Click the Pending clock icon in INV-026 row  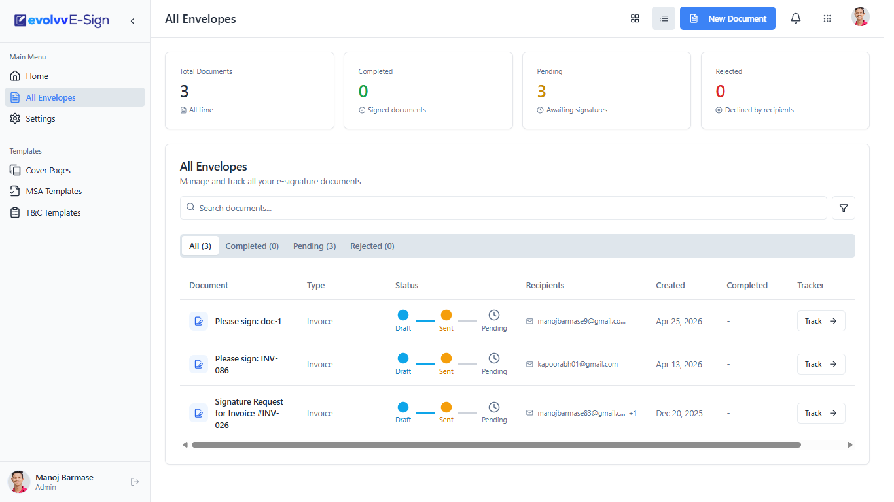click(494, 407)
